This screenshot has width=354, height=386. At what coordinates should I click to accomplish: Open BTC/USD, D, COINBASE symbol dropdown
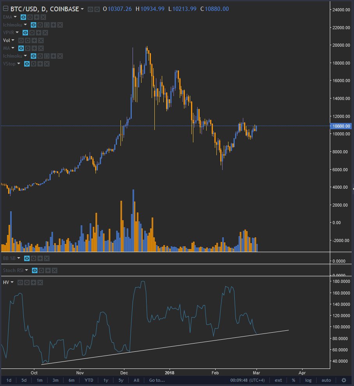pyautogui.click(x=82, y=9)
